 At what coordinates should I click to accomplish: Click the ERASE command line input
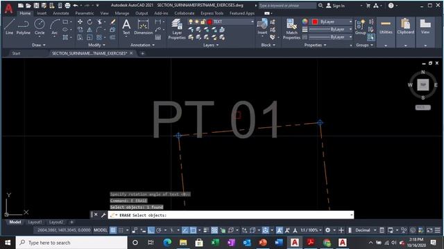(x=231, y=215)
